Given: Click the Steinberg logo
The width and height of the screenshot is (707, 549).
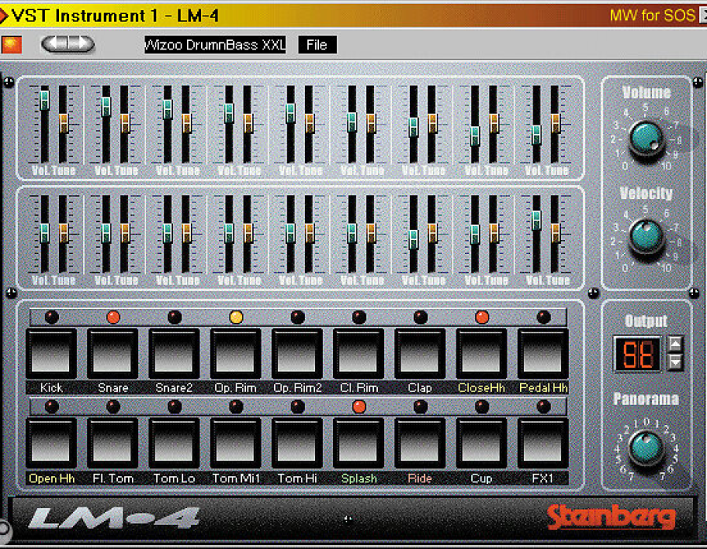Looking at the screenshot, I should pos(611,517).
